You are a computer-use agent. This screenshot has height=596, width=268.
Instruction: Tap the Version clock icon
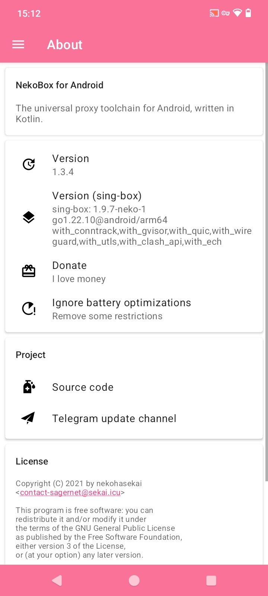[29, 164]
